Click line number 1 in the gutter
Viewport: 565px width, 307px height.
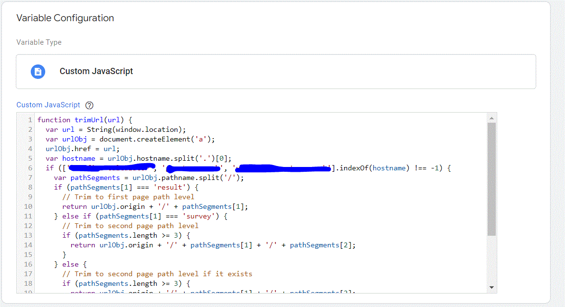pyautogui.click(x=30, y=120)
